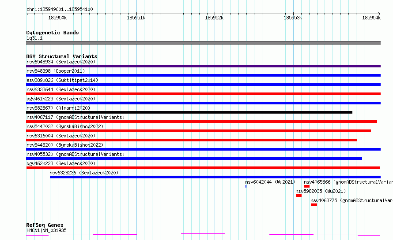Select the nsv6328236 (Sedlazeck2020) blue bar
Viewport: 393px width, 240px height.
coord(215,177)
